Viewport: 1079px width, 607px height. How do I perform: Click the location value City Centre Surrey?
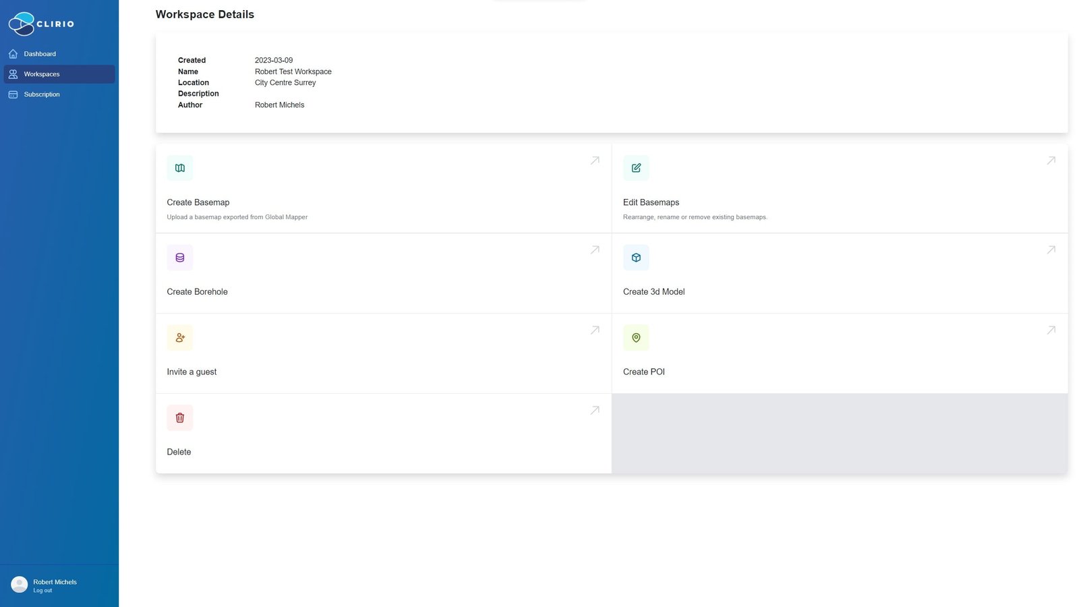click(285, 82)
